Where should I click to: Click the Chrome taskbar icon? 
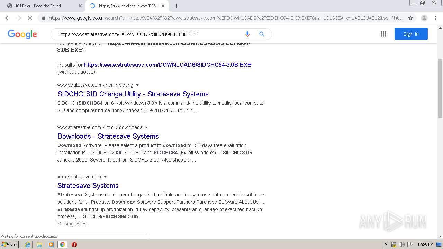pyautogui.click(x=63, y=245)
